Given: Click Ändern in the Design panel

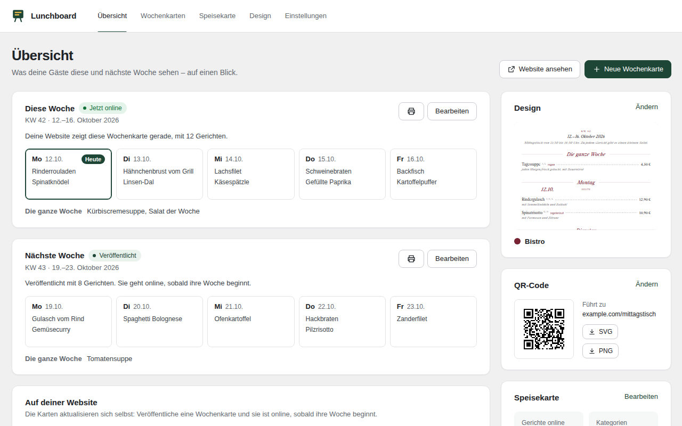Looking at the screenshot, I should click(x=647, y=107).
